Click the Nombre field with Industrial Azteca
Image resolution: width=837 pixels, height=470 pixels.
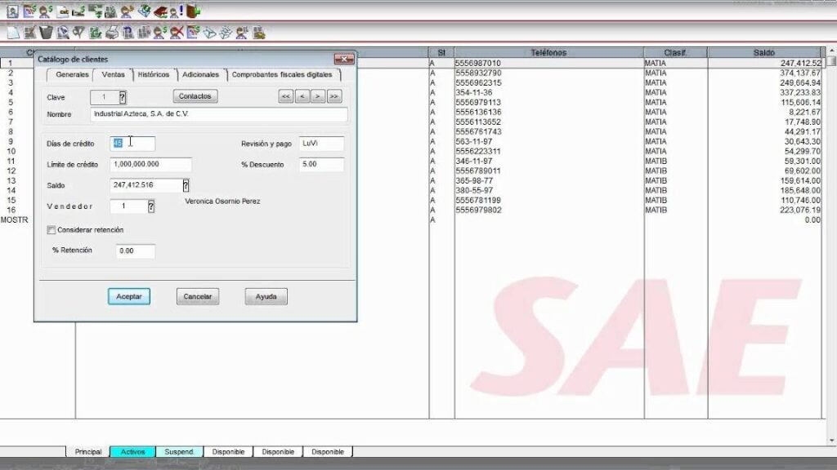tap(219, 114)
